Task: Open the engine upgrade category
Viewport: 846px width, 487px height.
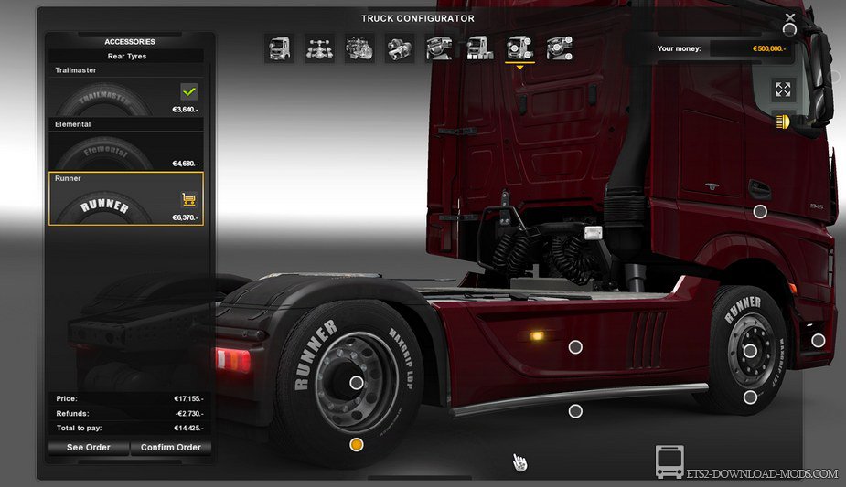Action: pyautogui.click(x=359, y=48)
